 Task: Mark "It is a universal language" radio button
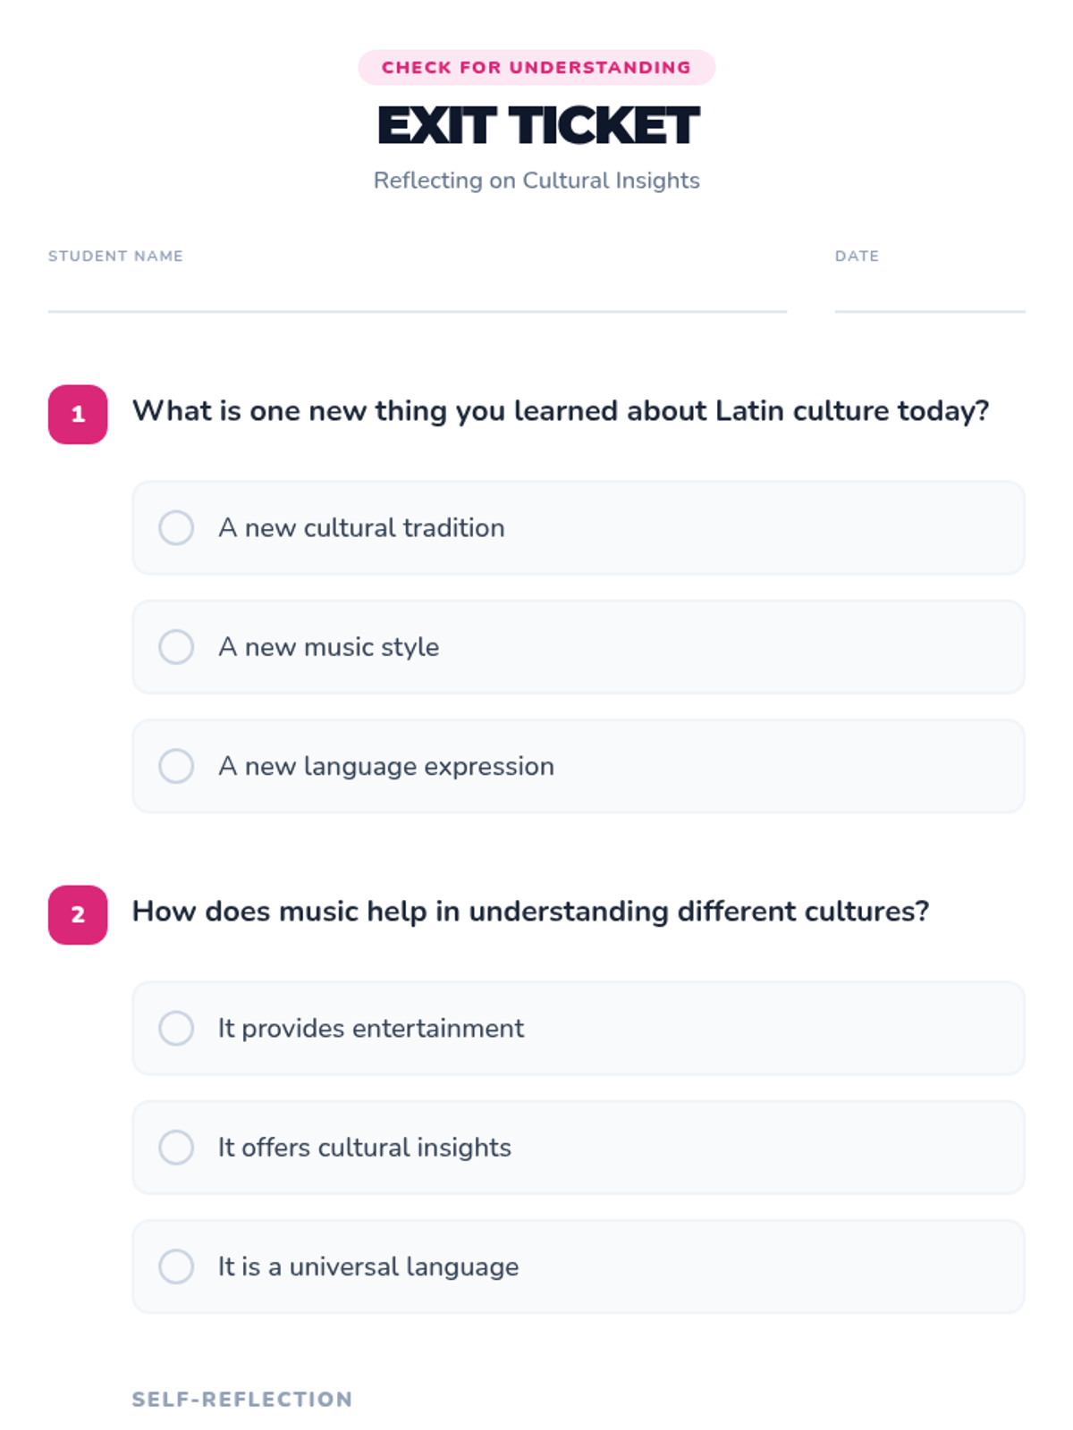pos(176,1266)
